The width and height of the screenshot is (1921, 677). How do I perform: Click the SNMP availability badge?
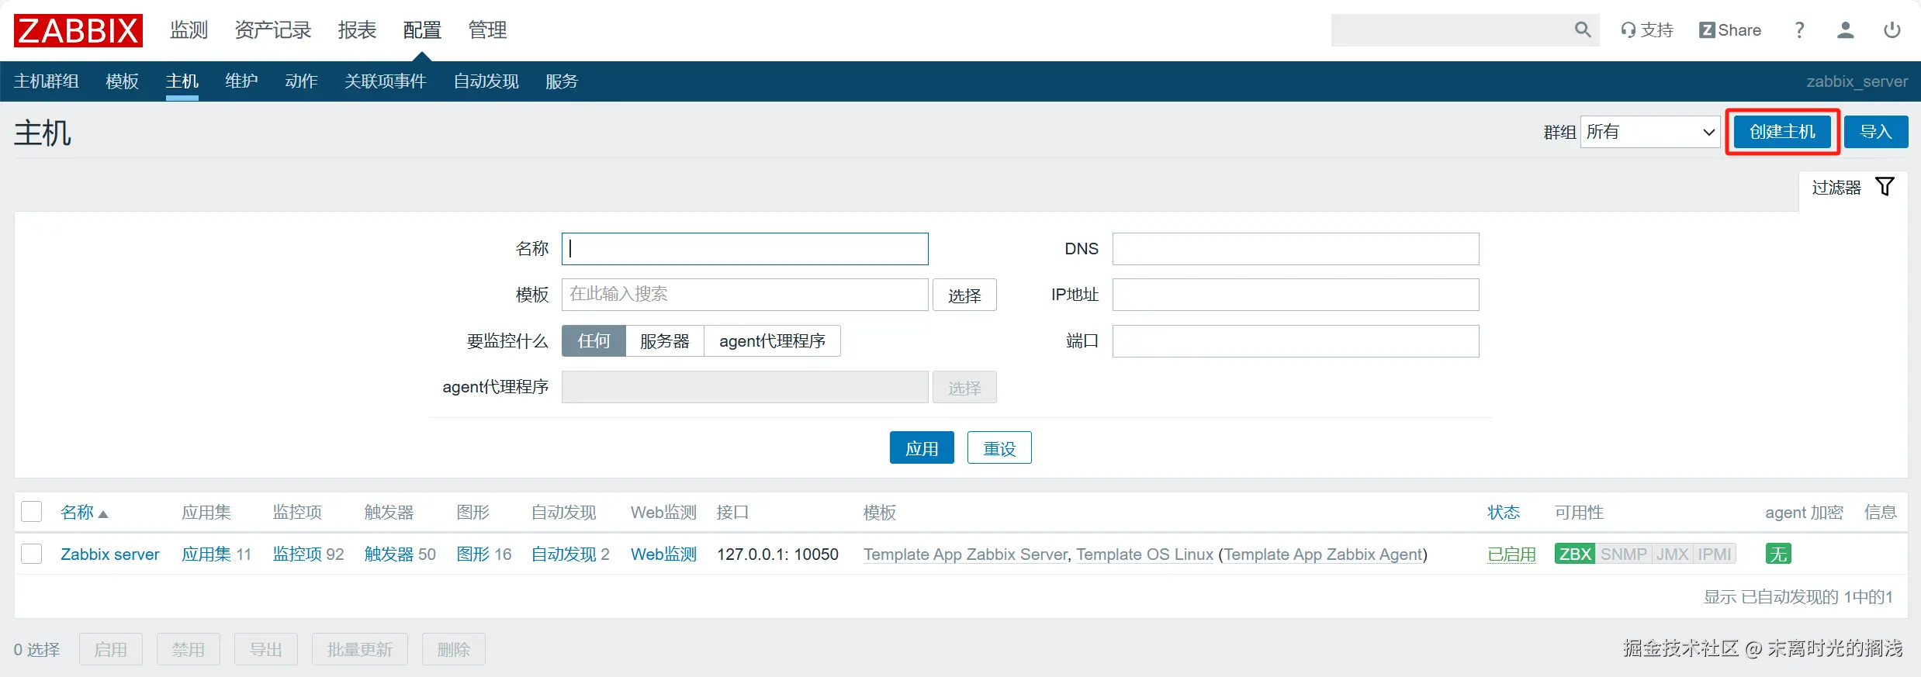click(1623, 554)
